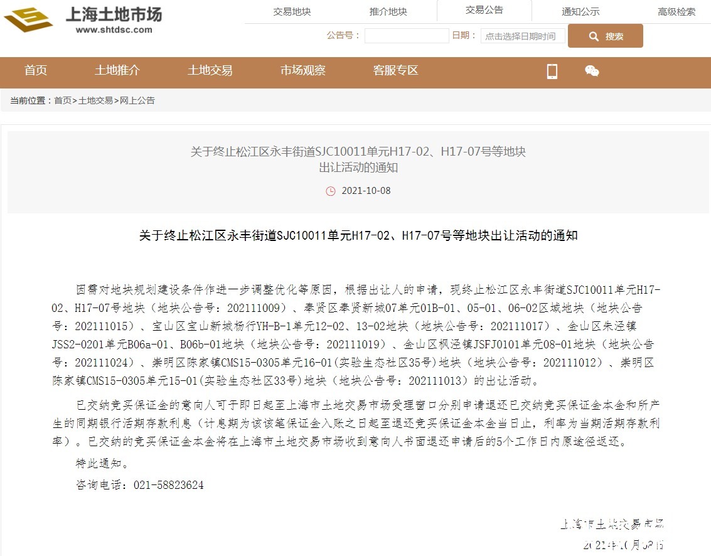Screen dimensions: 711x556
Task: Click announcement number 202111009 in paragraph
Action: point(254,308)
